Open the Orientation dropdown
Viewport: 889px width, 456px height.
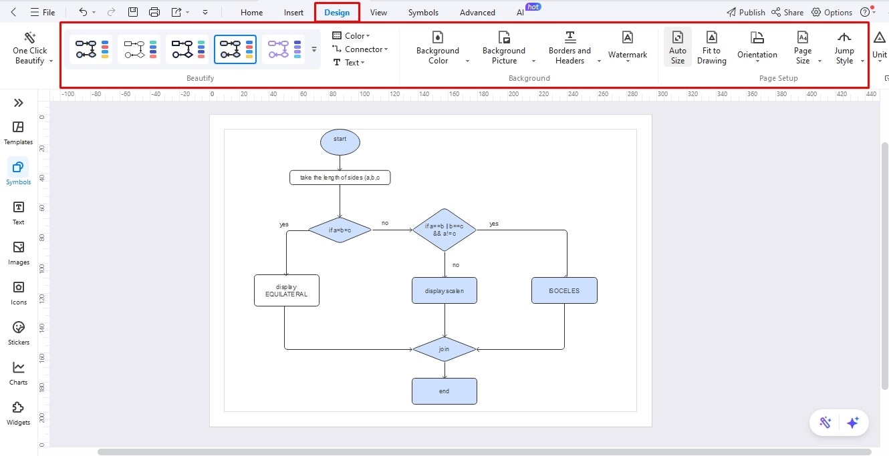[757, 48]
